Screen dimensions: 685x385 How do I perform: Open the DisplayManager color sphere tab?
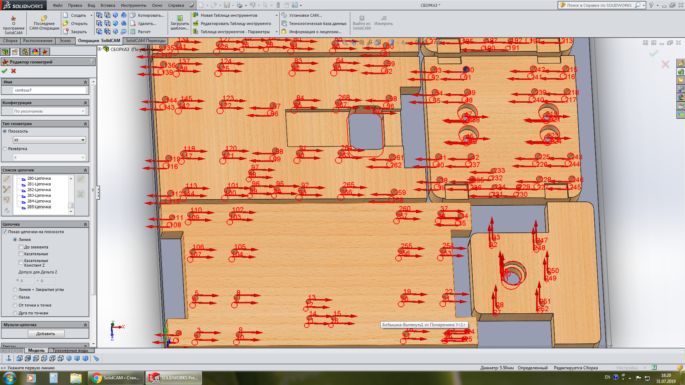[35, 52]
